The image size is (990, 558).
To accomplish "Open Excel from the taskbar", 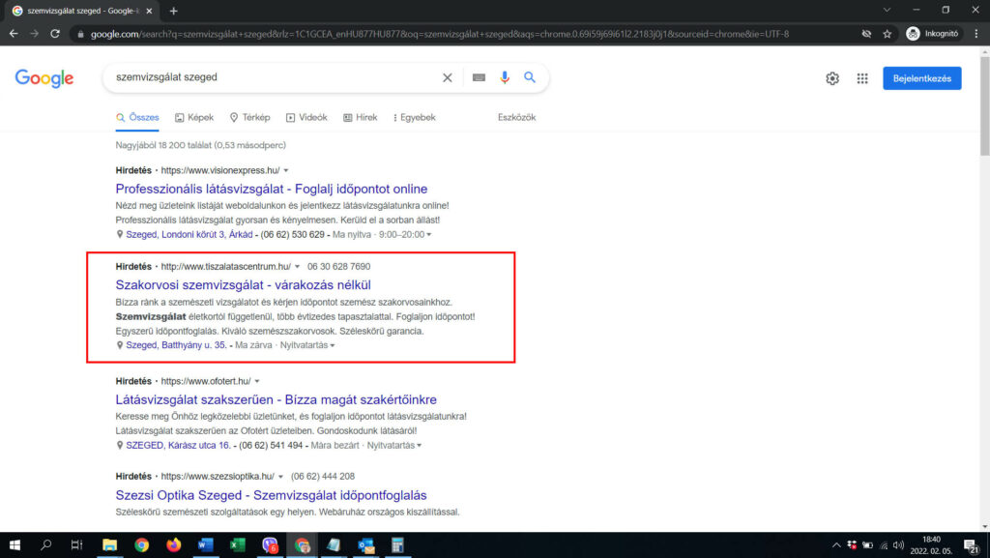I will [238, 544].
